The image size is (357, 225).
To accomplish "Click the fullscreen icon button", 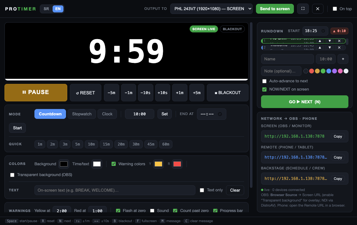I will pos(303,9).
